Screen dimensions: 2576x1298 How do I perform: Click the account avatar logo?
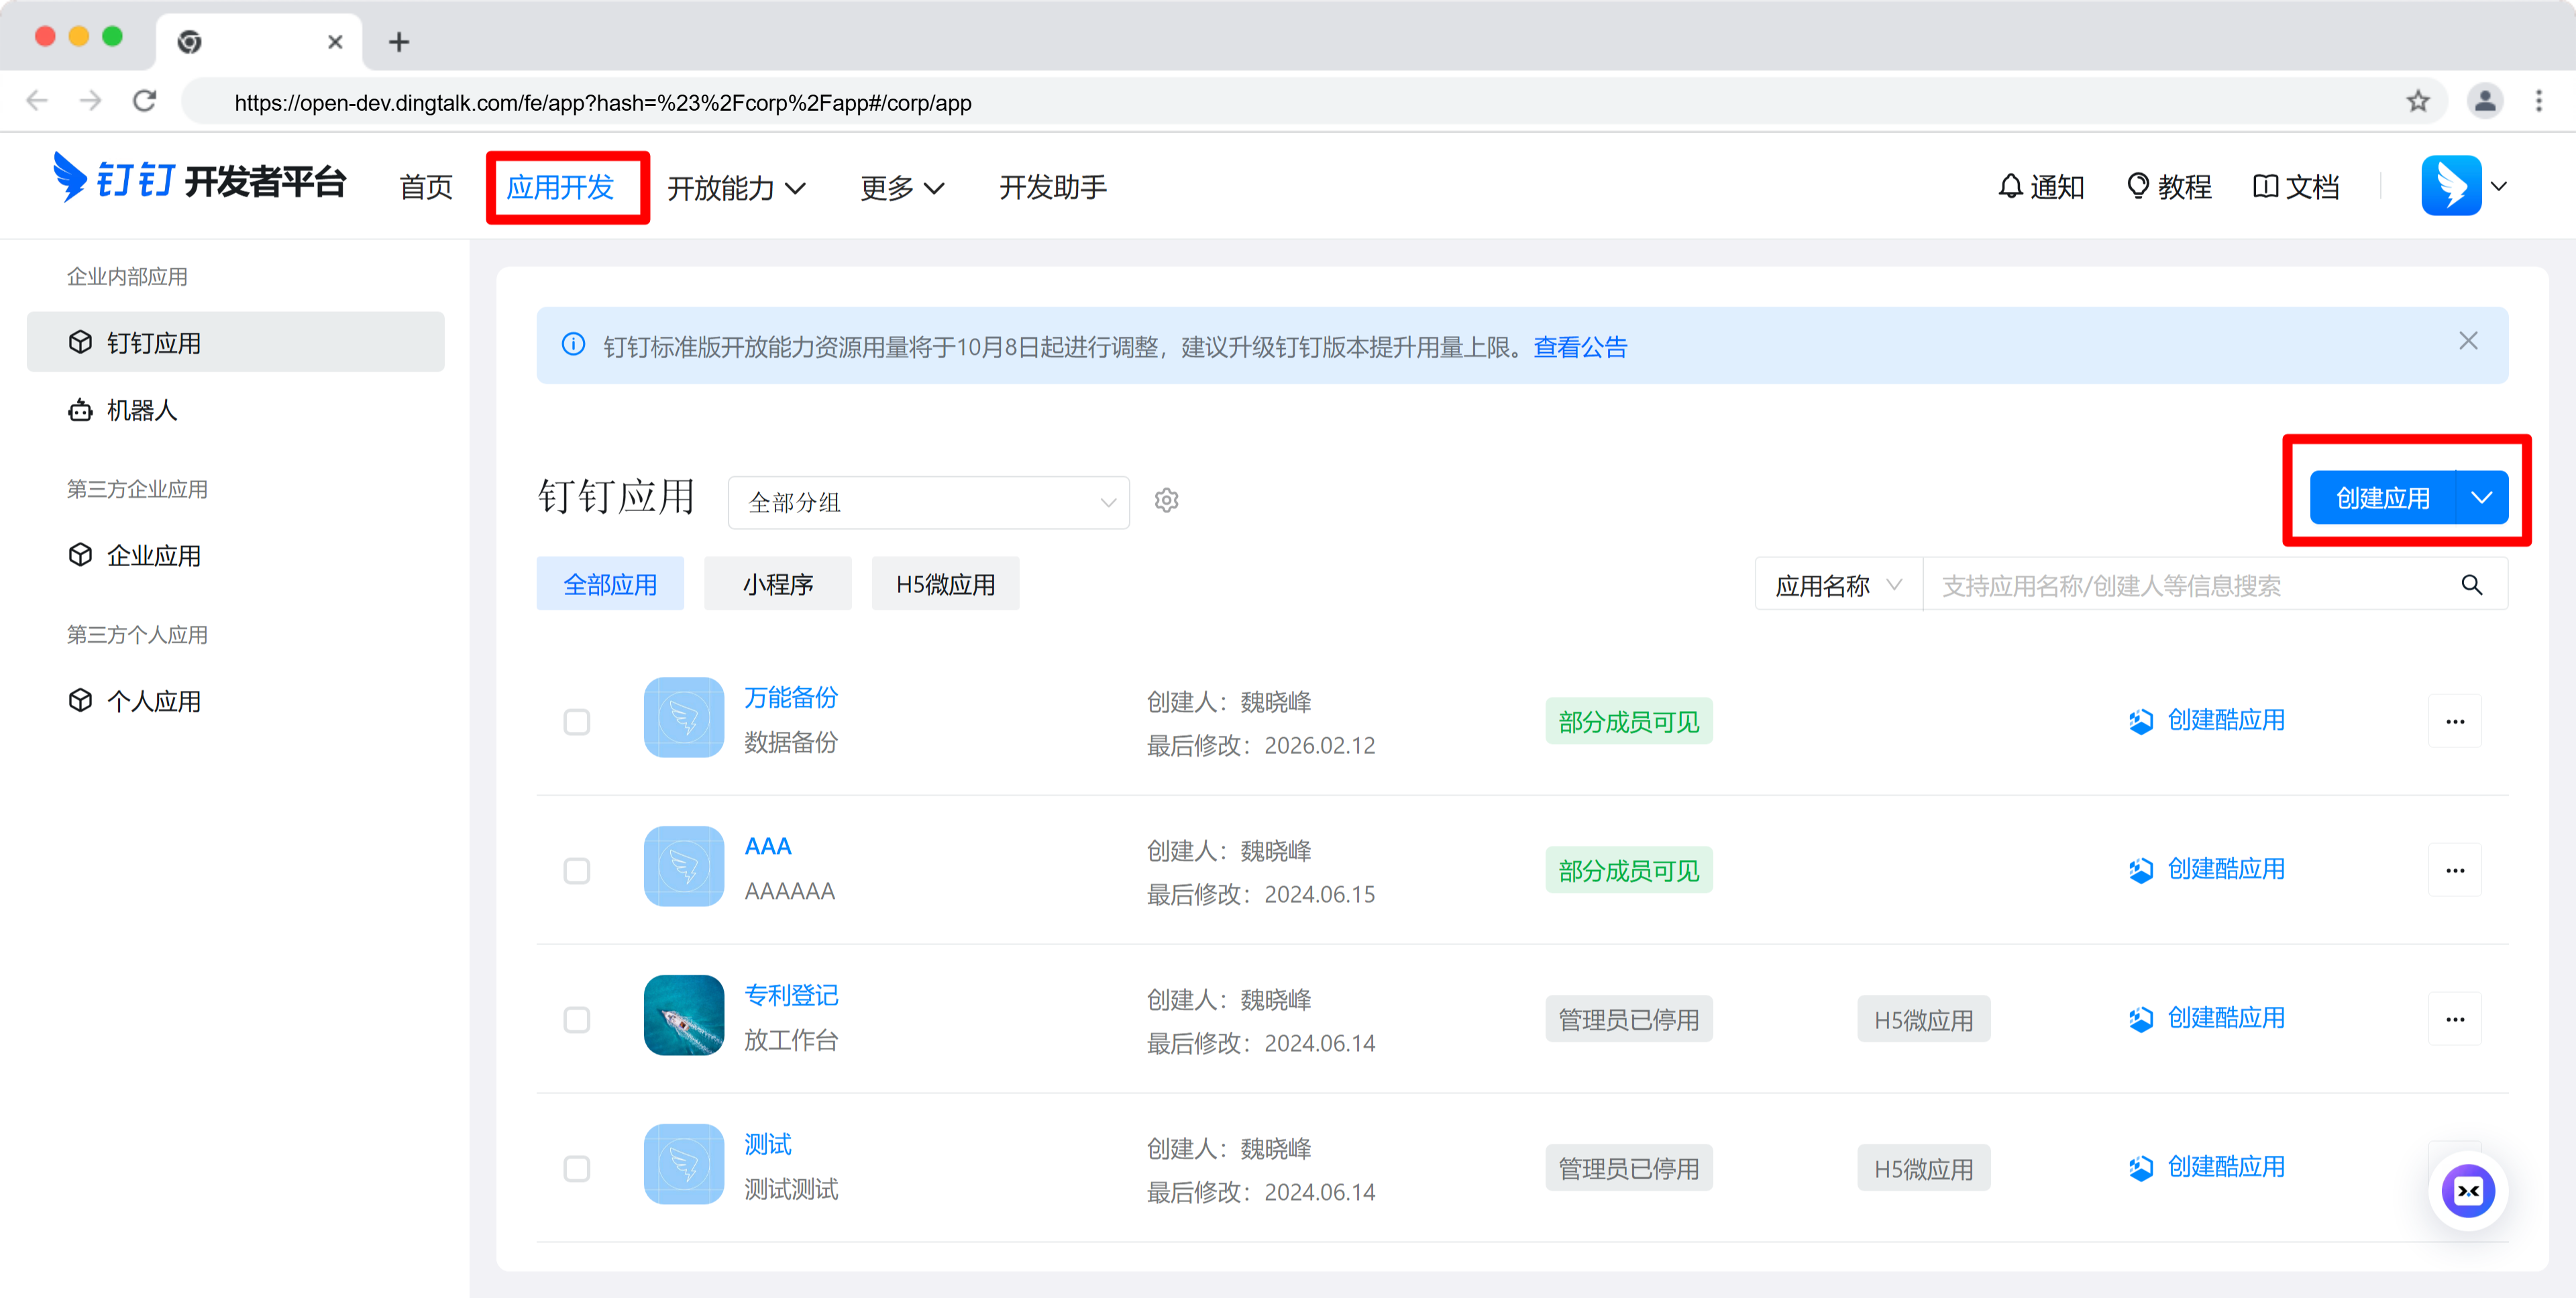pos(2450,186)
